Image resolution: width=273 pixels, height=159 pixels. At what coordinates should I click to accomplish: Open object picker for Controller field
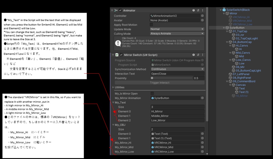tap(202, 16)
